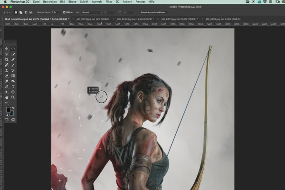Switch to the _MG_9617.jpg document tab
This screenshot has height=190, width=285.
point(134,19)
